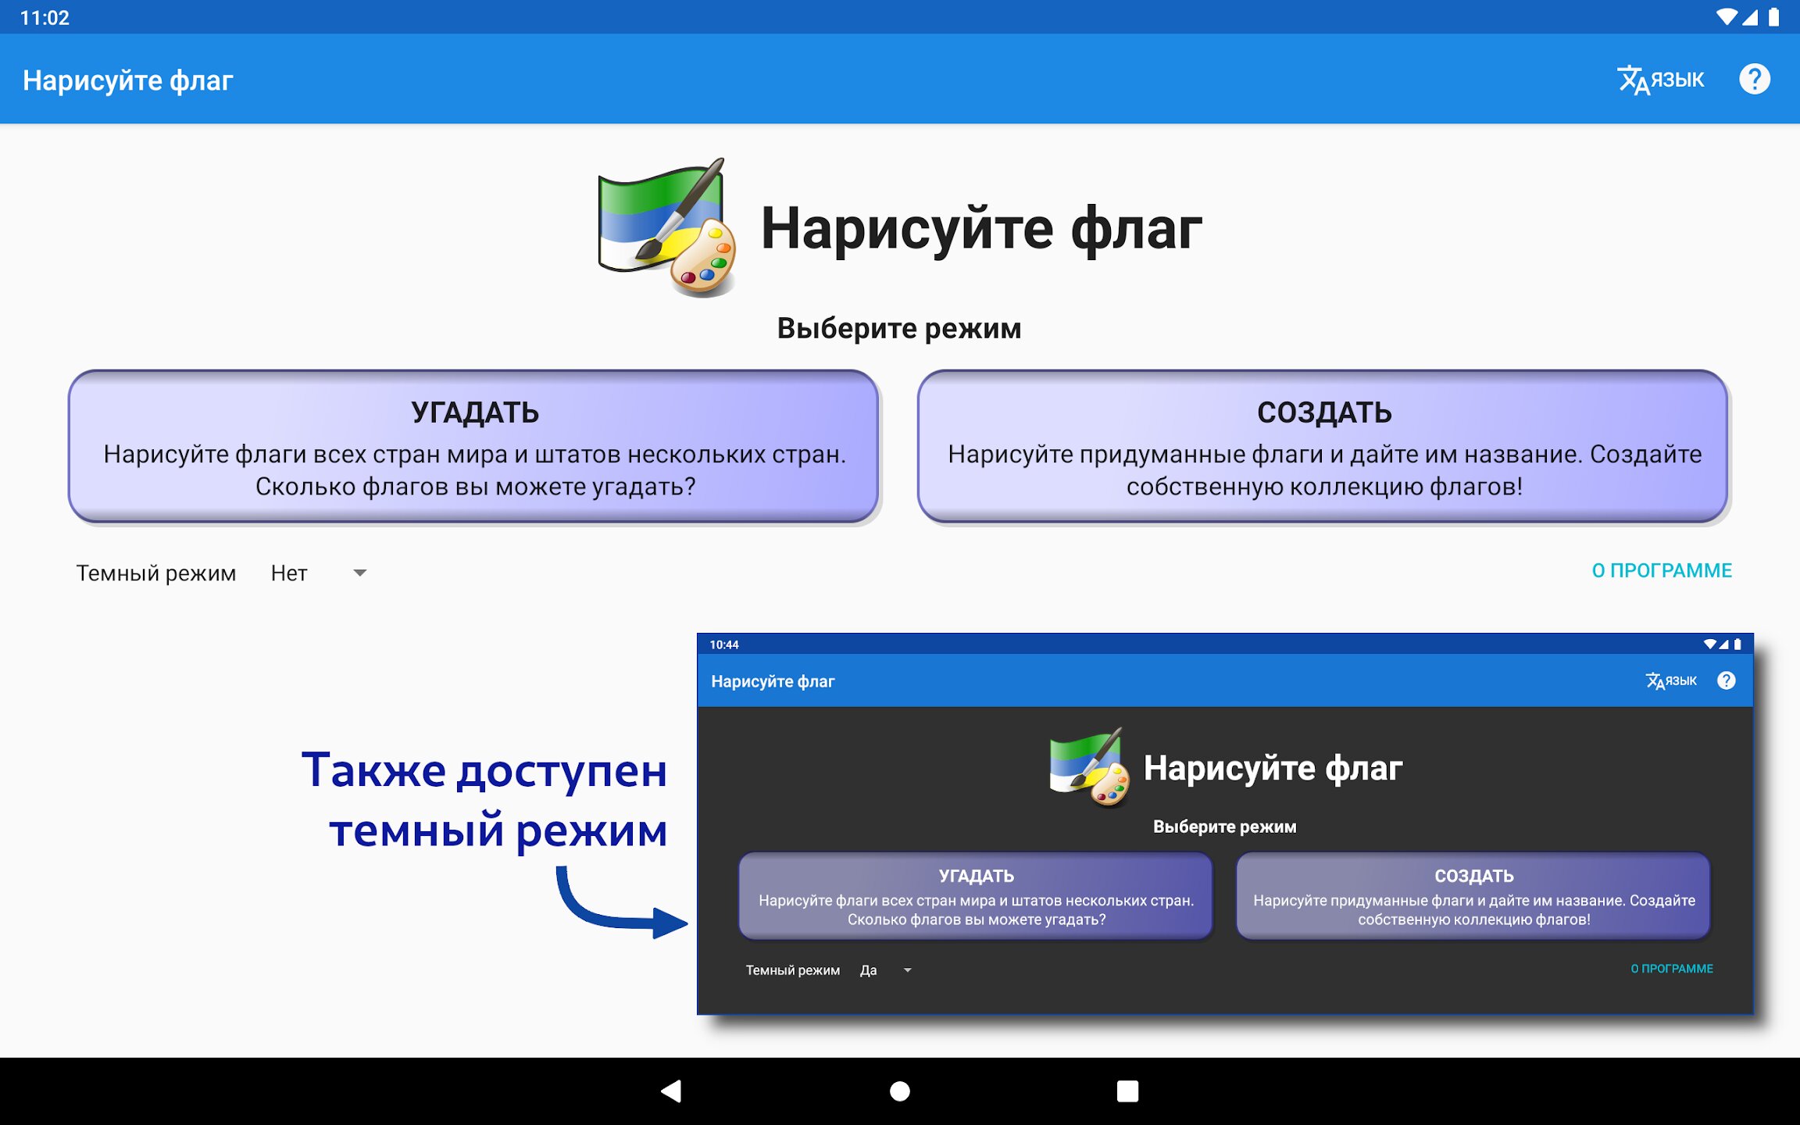Viewport: 1800px width, 1125px height.
Task: Select the Нет value of dark mode
Action: (289, 573)
